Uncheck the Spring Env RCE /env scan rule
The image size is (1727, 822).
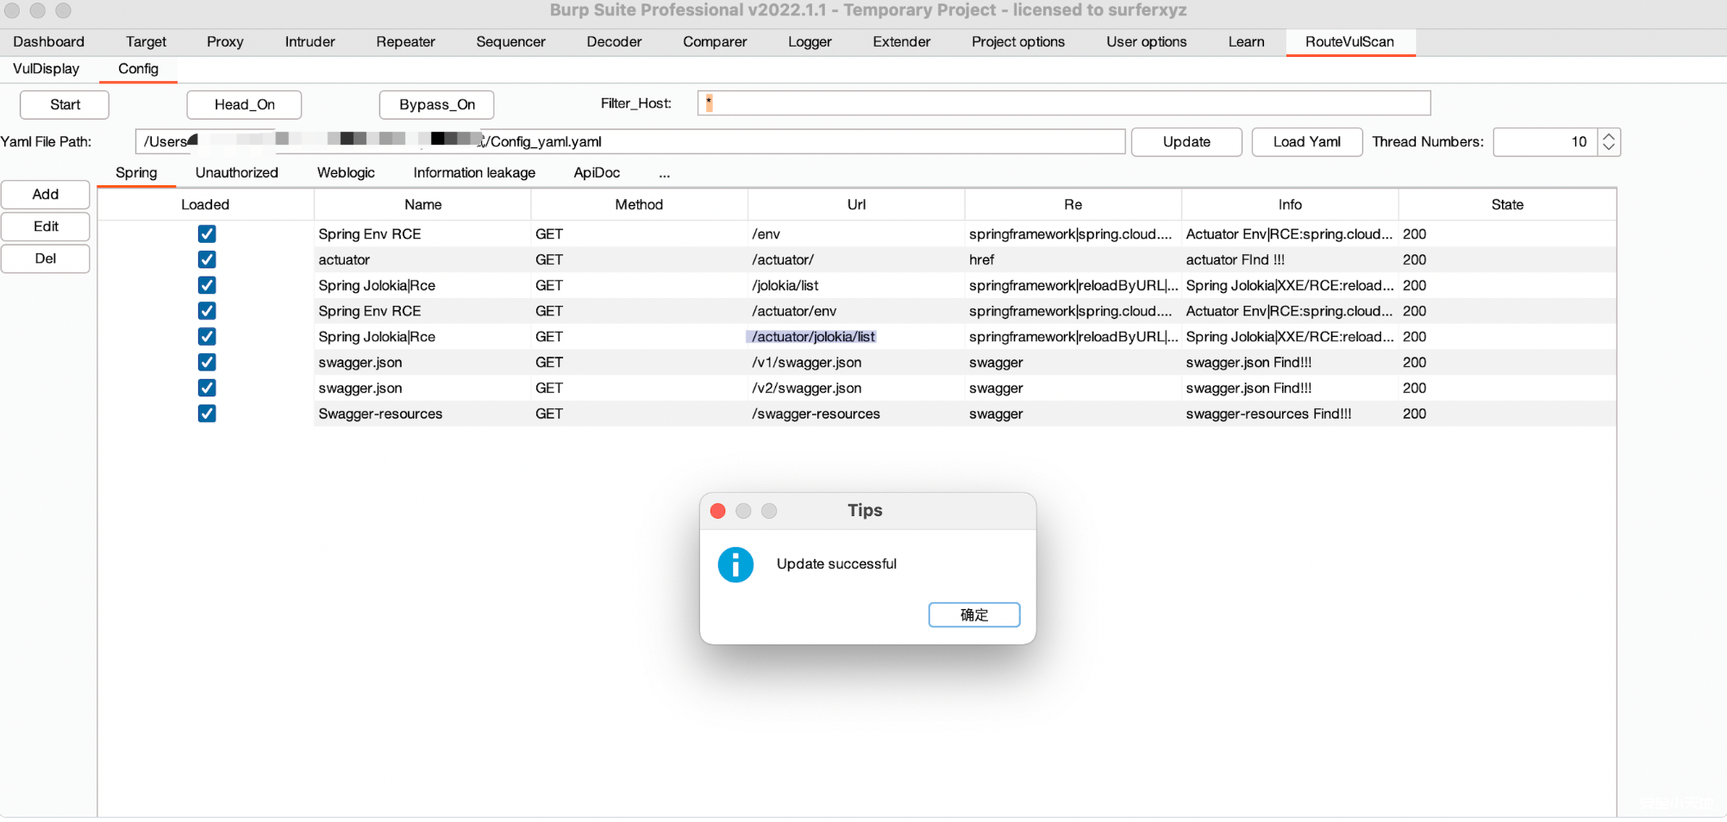point(206,234)
